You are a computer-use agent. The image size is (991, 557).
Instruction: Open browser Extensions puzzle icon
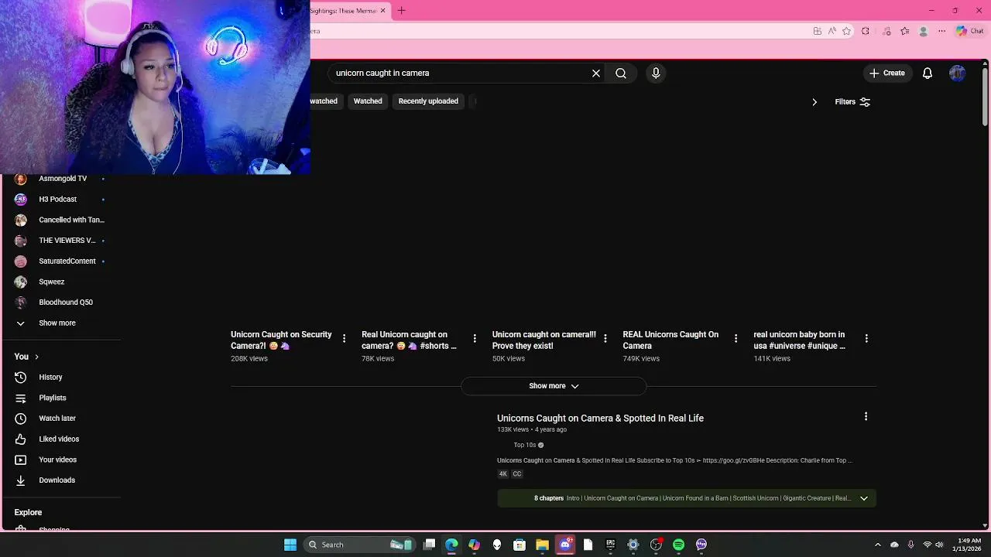866,31
